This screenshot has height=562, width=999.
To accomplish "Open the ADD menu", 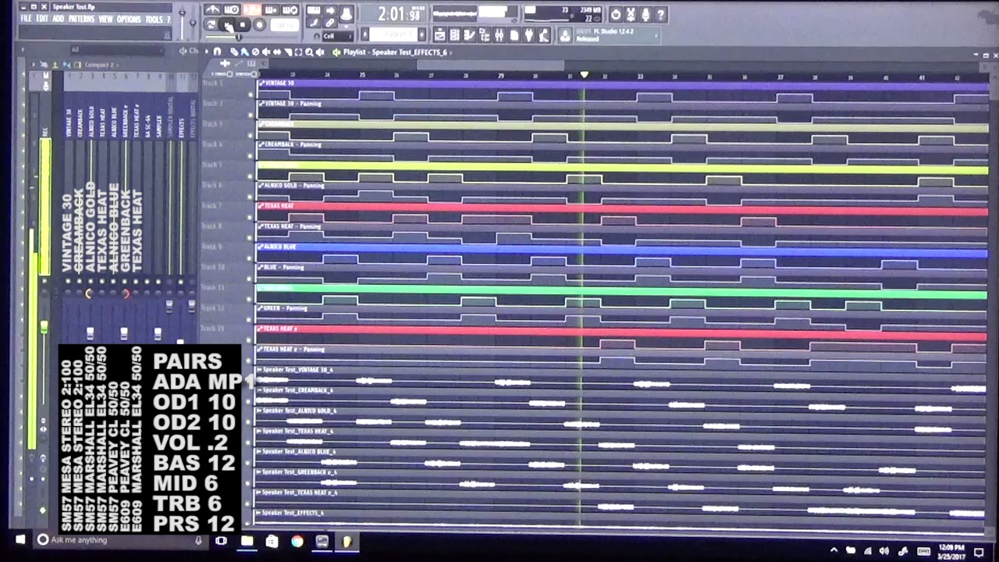I will [x=58, y=18].
